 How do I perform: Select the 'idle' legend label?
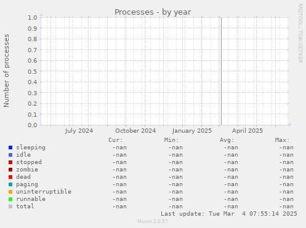[23, 155]
